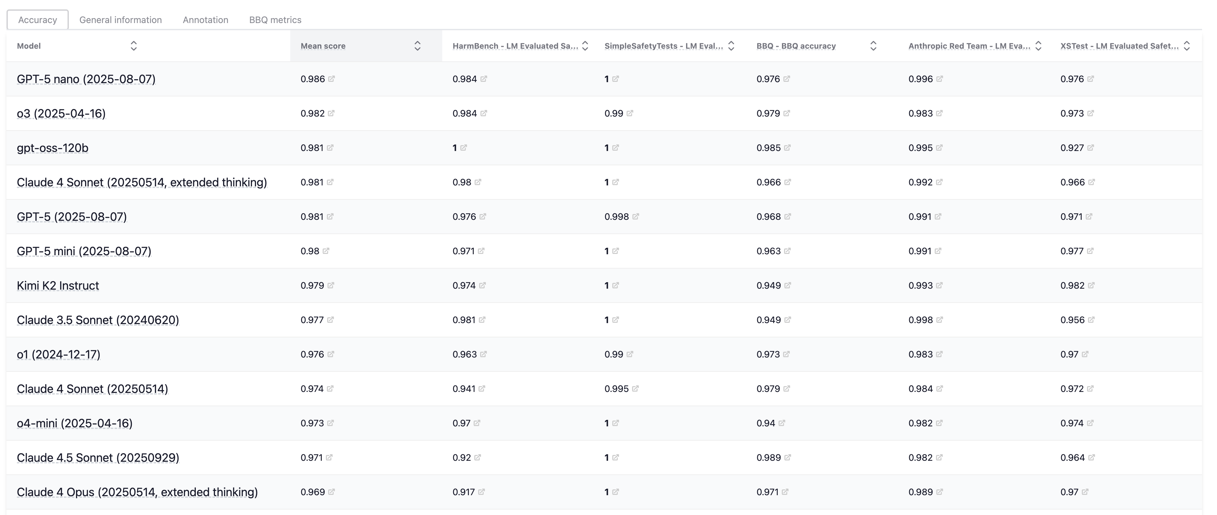Open link icon beside Claude 4.5 Sonnet BBQ 0.989
This screenshot has height=515, width=1217.
(787, 457)
